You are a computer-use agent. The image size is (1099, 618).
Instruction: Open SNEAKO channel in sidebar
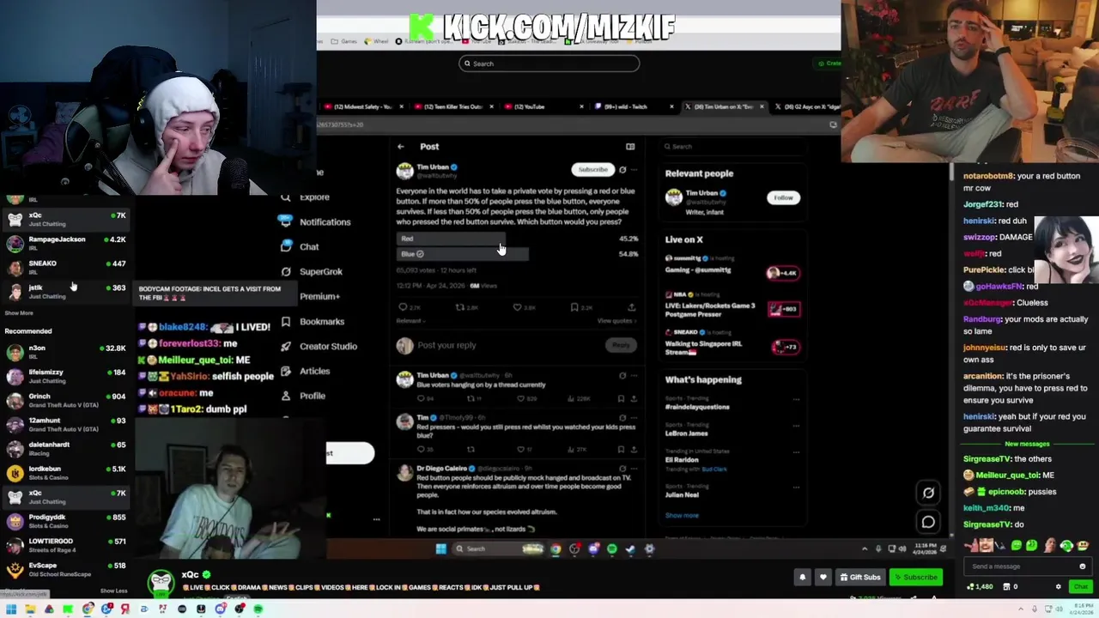(x=65, y=267)
